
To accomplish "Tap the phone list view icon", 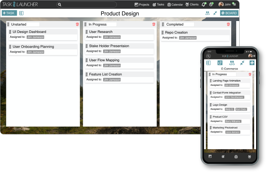I will click(x=208, y=63).
